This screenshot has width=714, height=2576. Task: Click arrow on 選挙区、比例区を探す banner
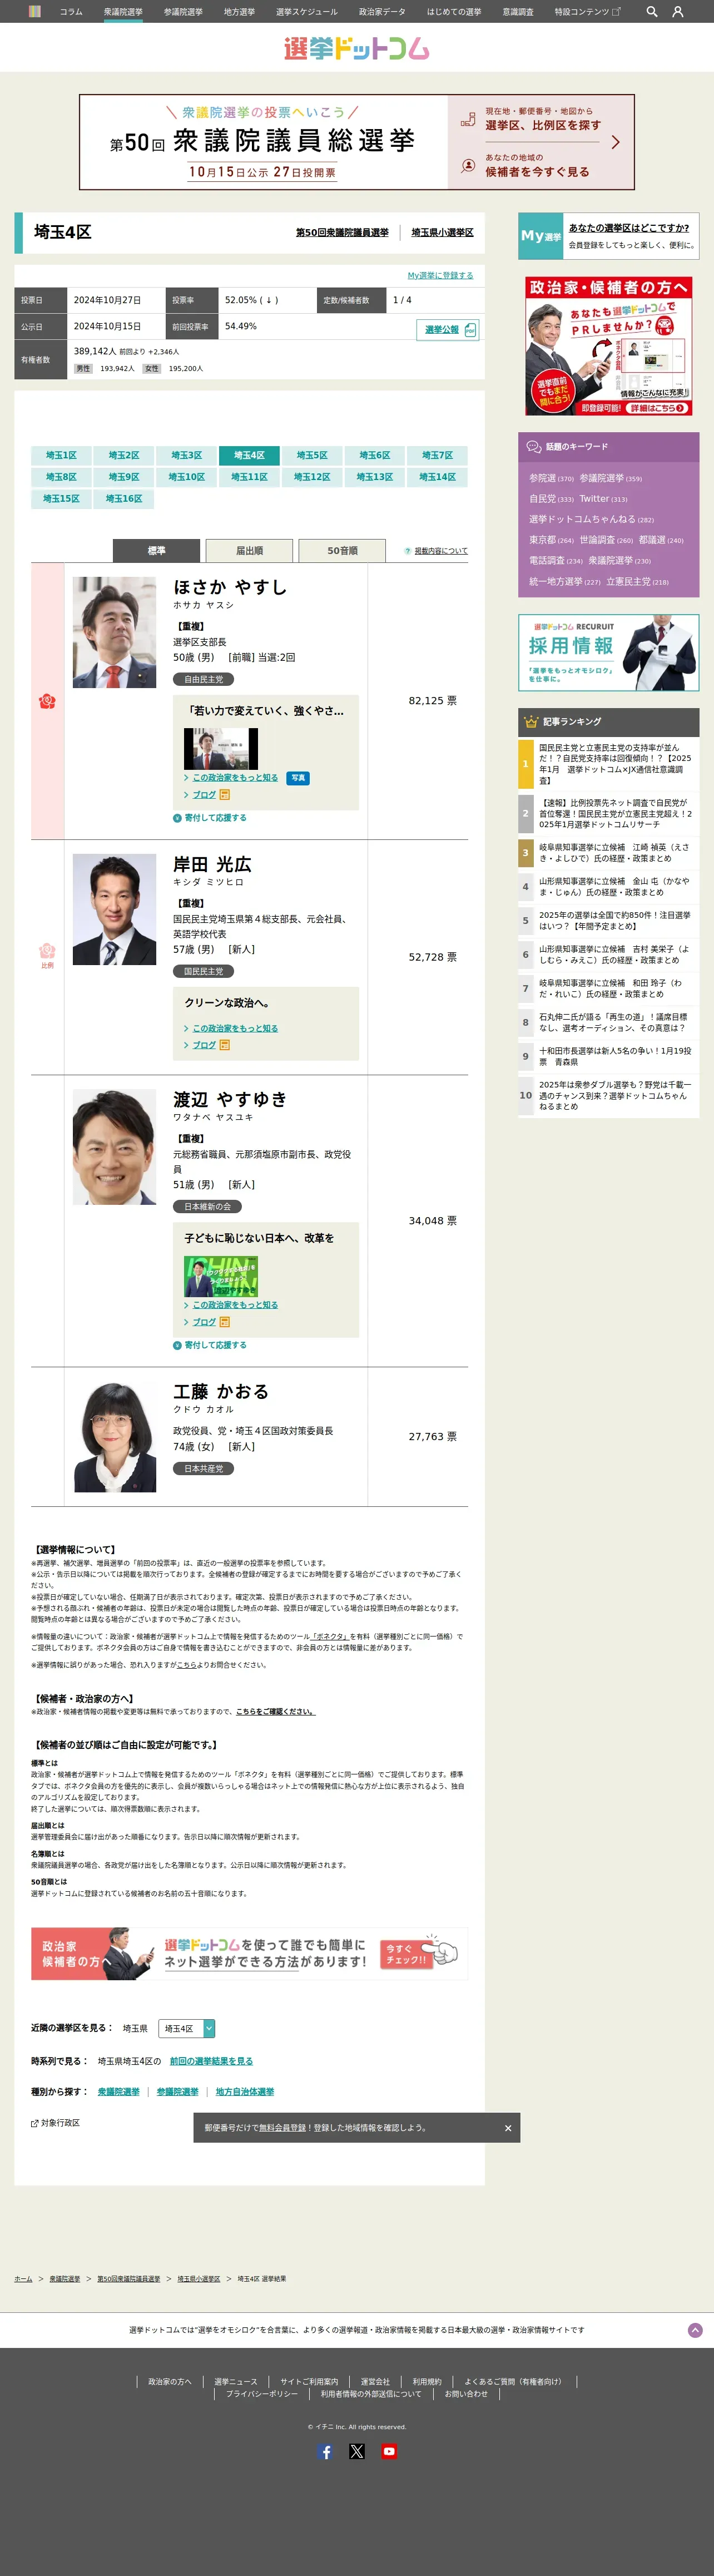pos(615,142)
